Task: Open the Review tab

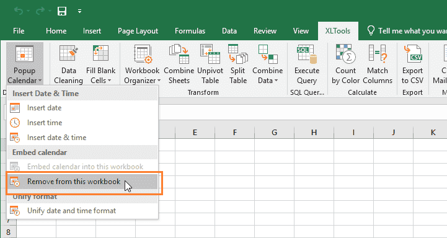Action: point(265,31)
